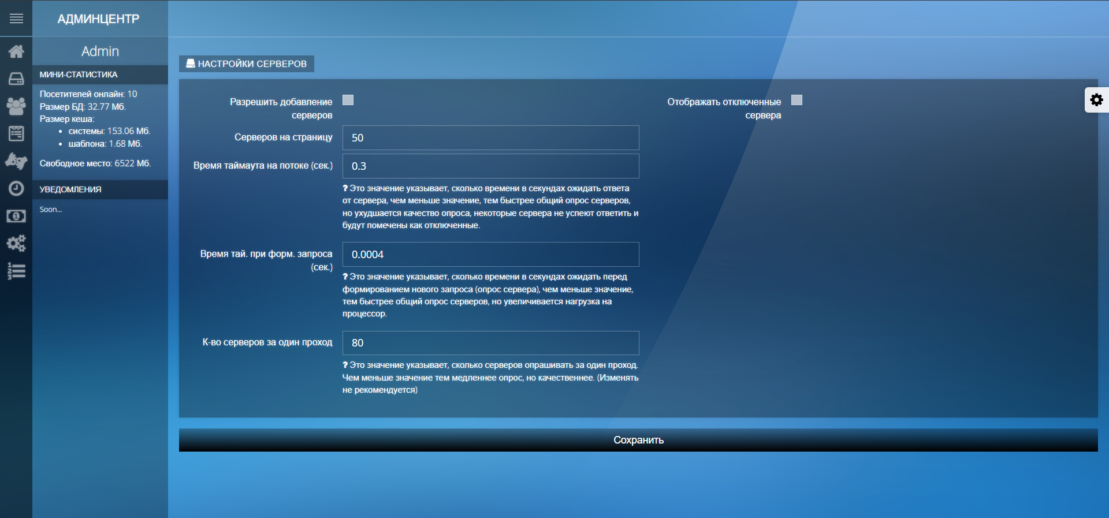Click the 'Время тай. при форм. запроса' field
Screen dimensions: 1109x518
click(x=490, y=255)
